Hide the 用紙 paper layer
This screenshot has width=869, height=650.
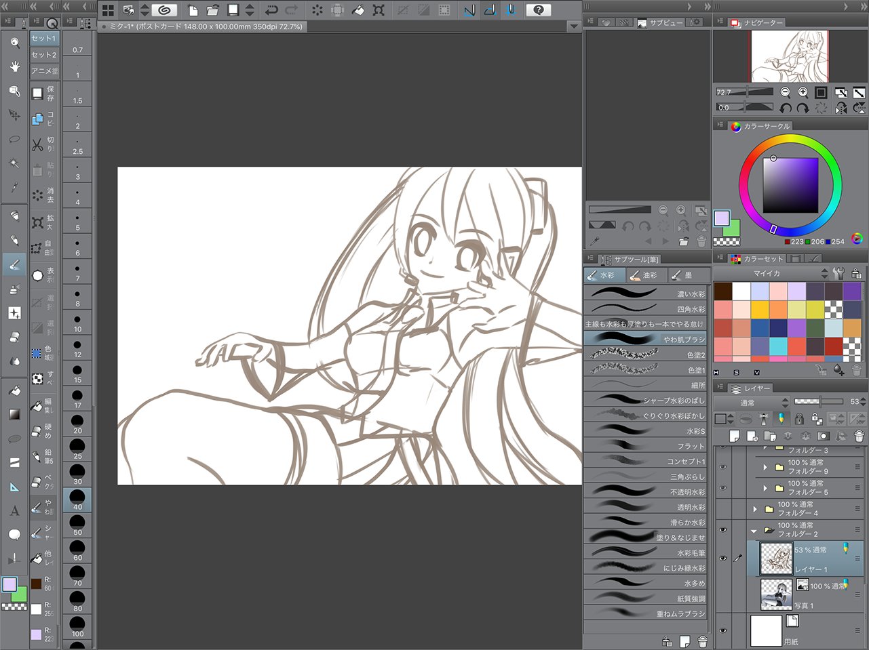point(722,630)
